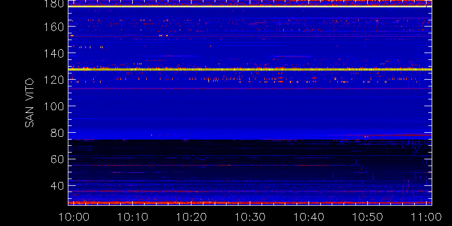Click the 100 frequency axis label

pyautogui.click(x=53, y=106)
